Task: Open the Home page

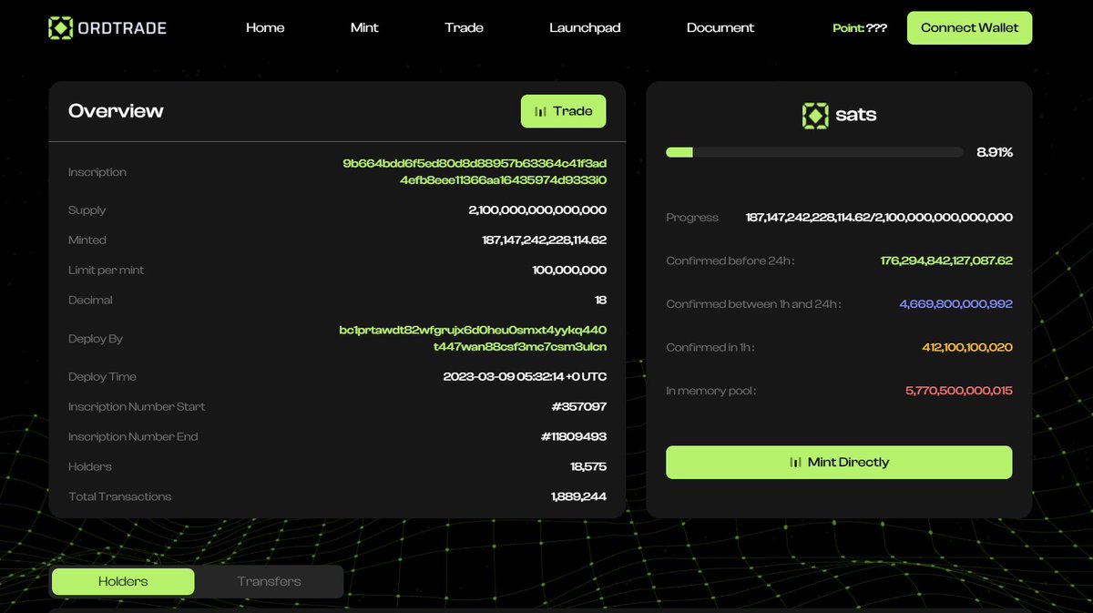Action: pos(265,28)
